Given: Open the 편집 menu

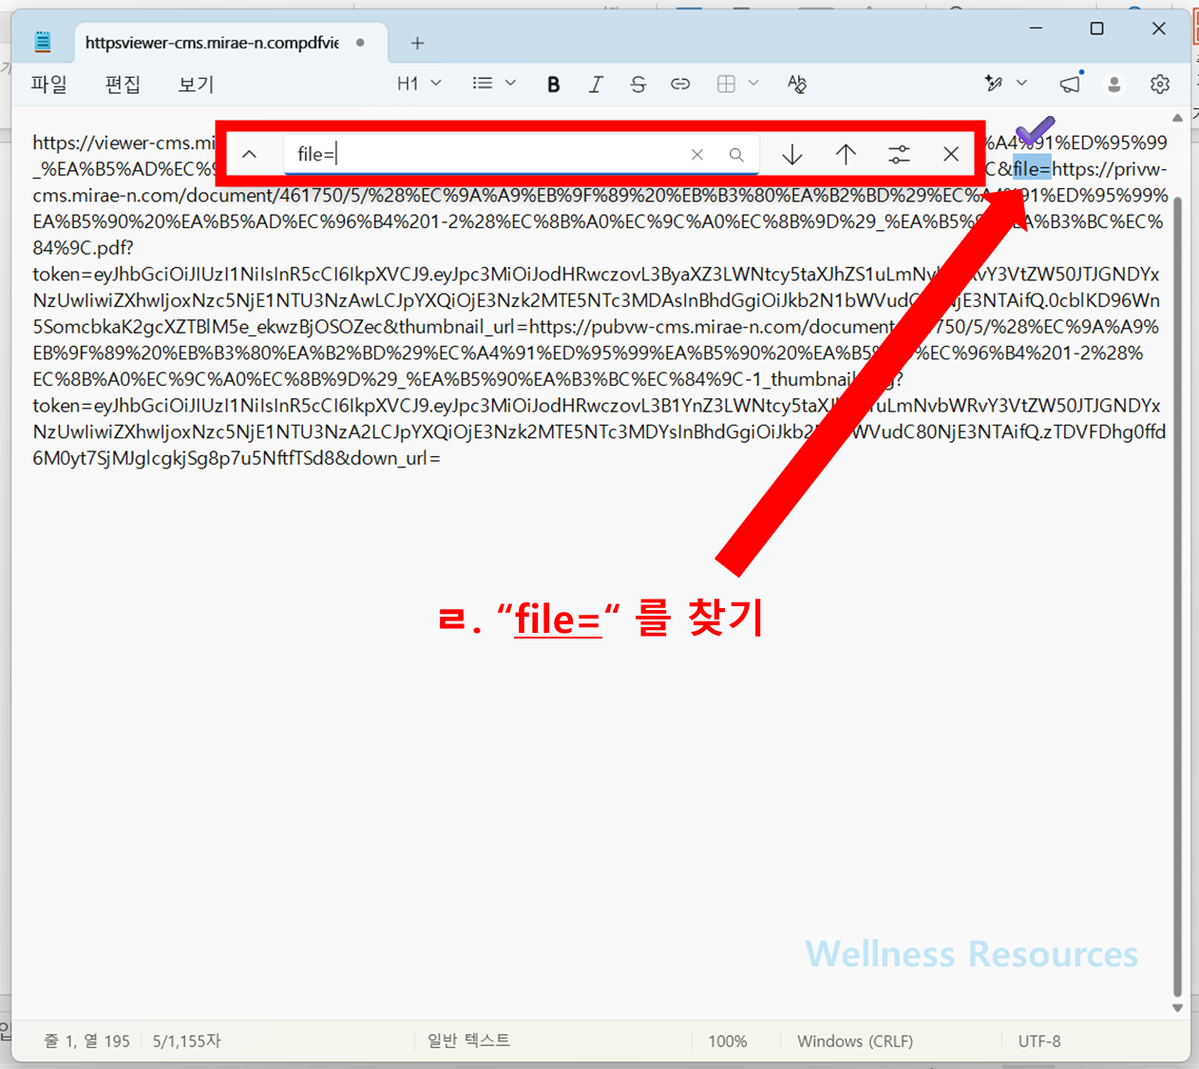Looking at the screenshot, I should pos(123,85).
